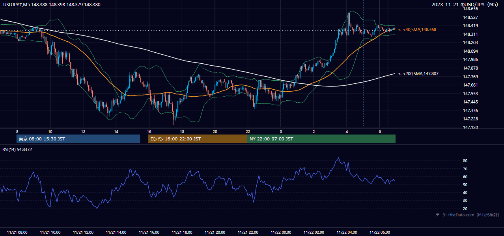Click the bottom time label 11/21 12:00
This screenshot has width=504, height=236.
[83, 232]
